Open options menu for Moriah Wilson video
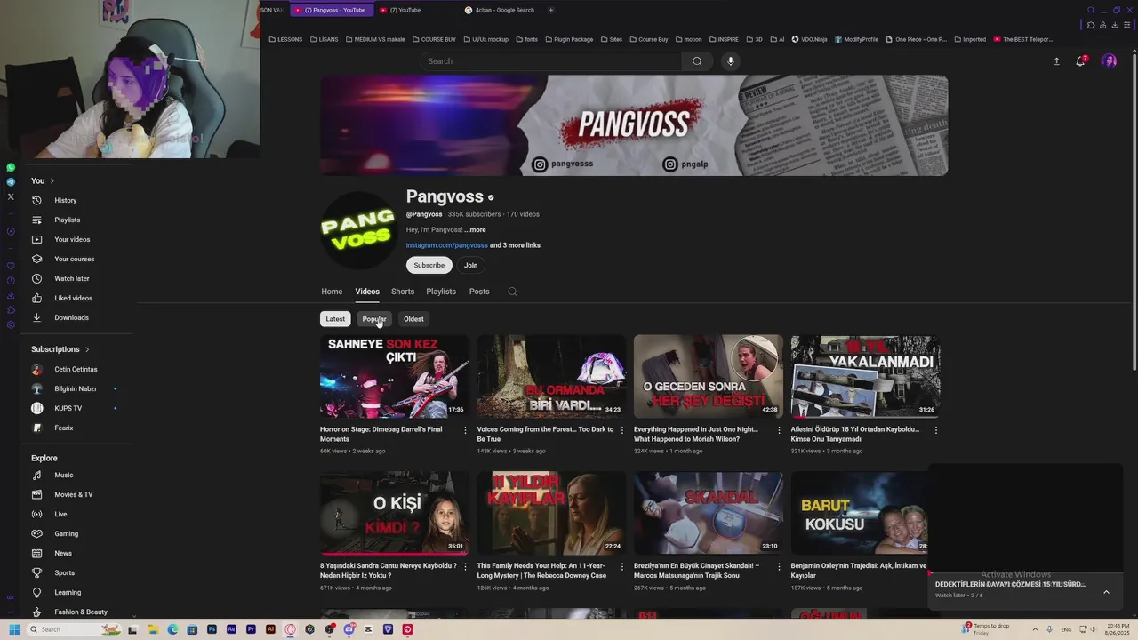Image resolution: width=1138 pixels, height=640 pixels. point(779,430)
